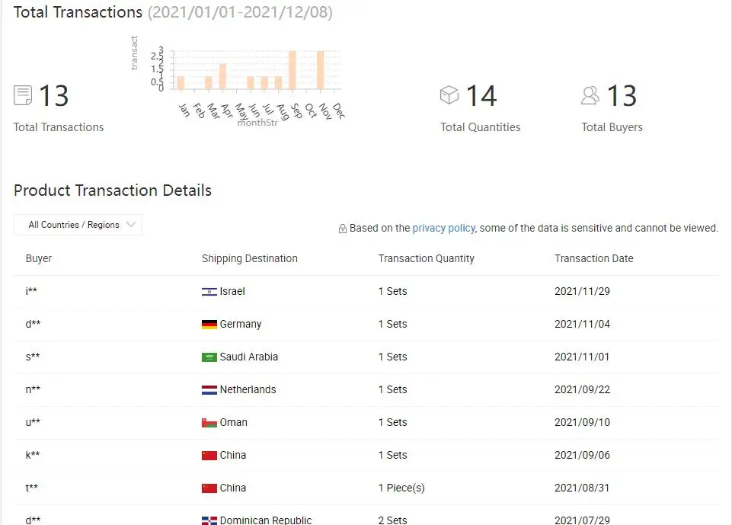Click the privacy lock icon
Screen dimensions: 732x525
coord(343,229)
